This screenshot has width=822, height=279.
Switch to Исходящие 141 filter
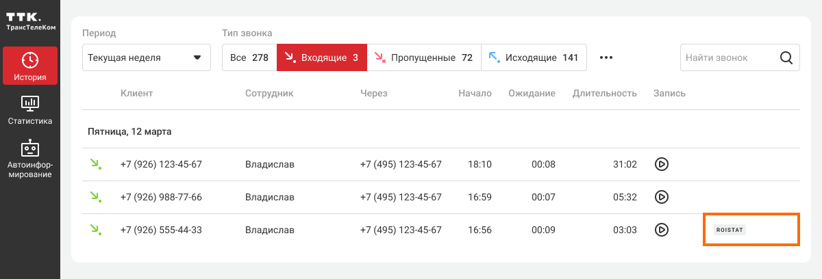534,58
